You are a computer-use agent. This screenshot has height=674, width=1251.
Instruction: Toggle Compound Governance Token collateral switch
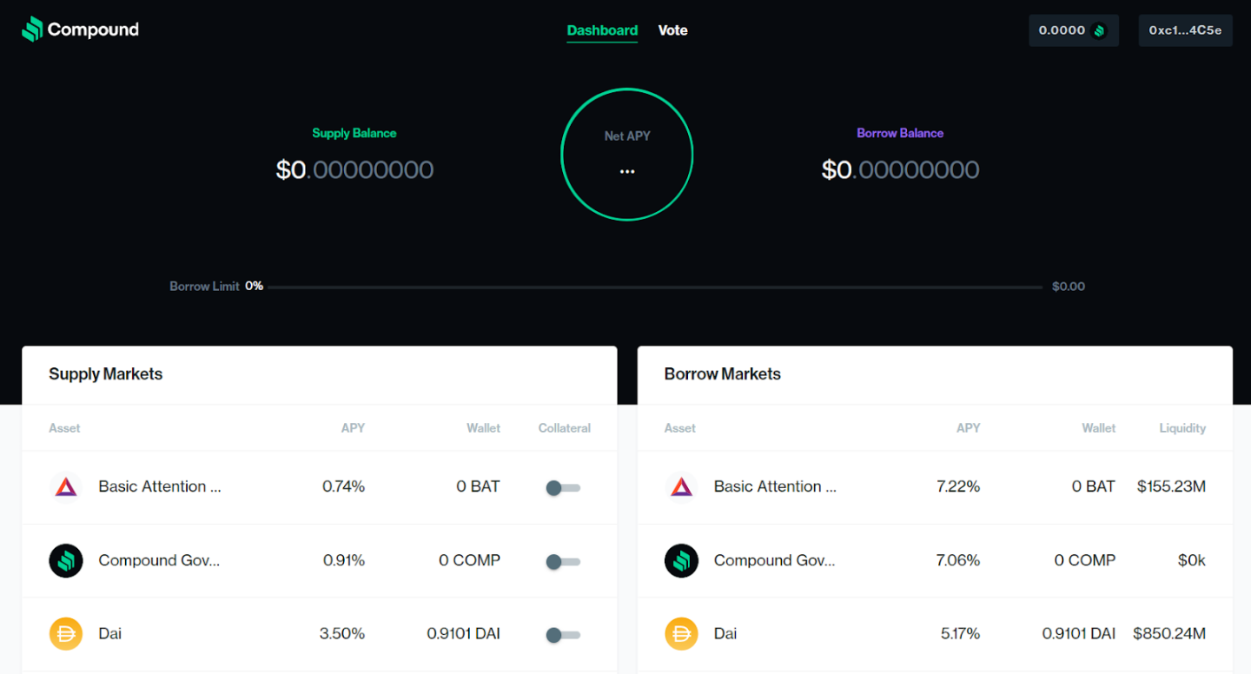(562, 562)
